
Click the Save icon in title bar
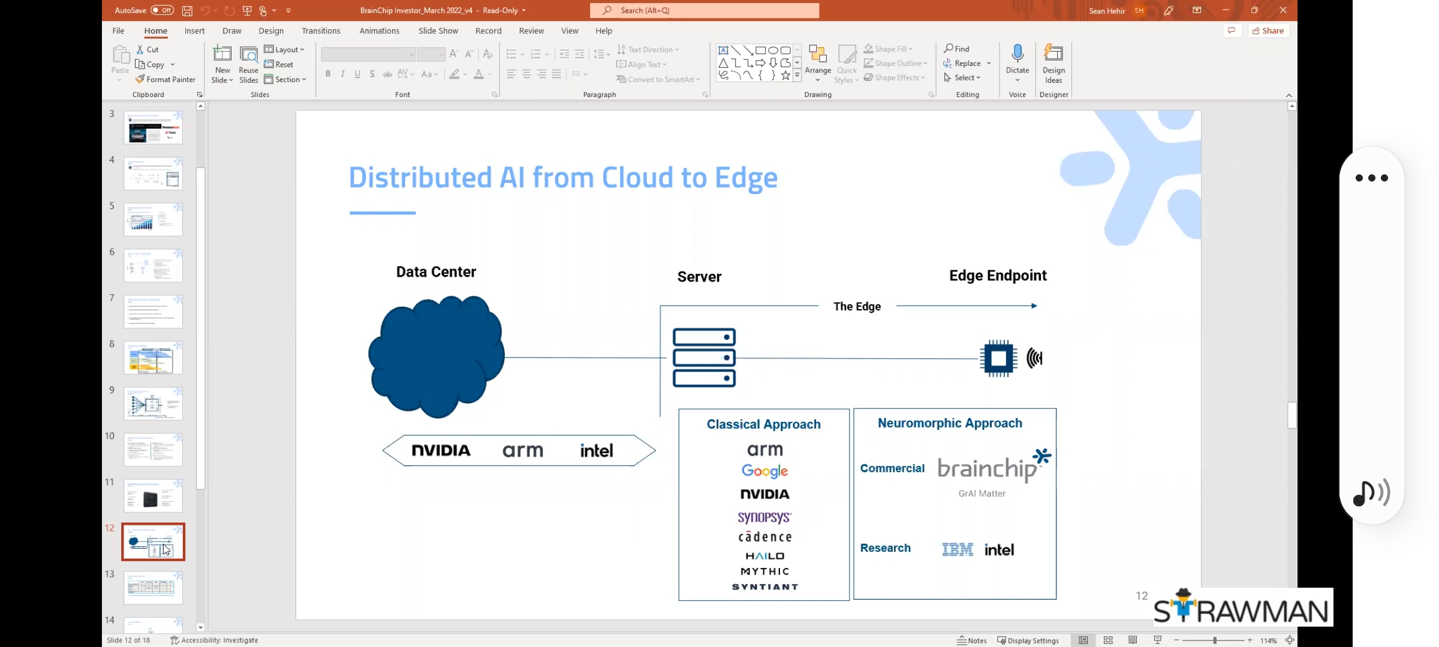(x=187, y=11)
